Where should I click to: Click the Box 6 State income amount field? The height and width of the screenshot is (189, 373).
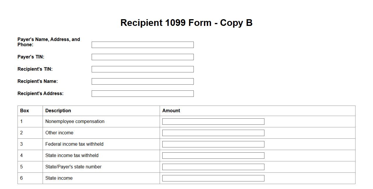(213, 178)
